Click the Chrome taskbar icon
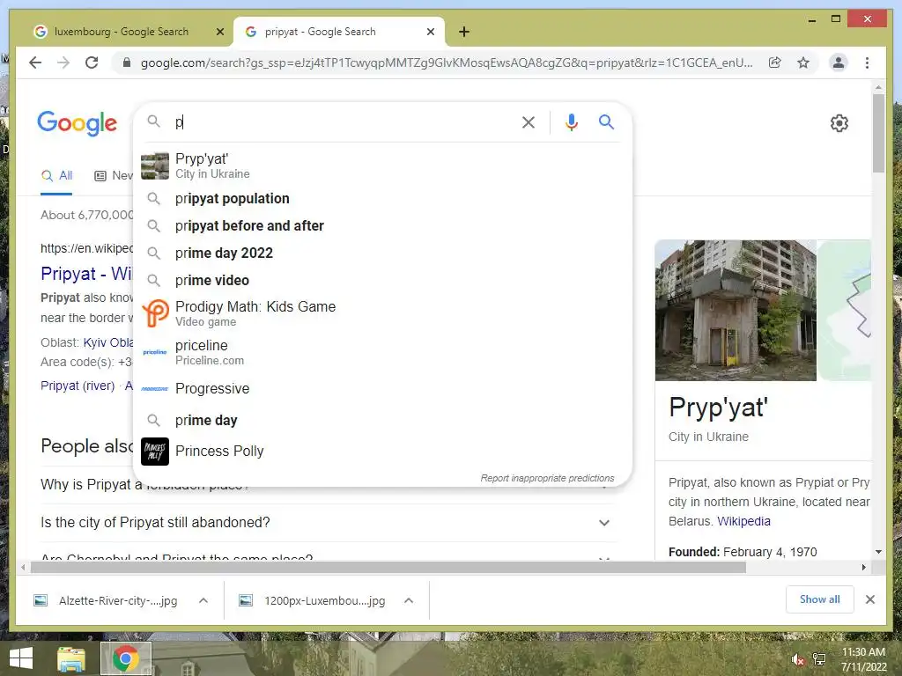902x676 pixels. pos(125,658)
